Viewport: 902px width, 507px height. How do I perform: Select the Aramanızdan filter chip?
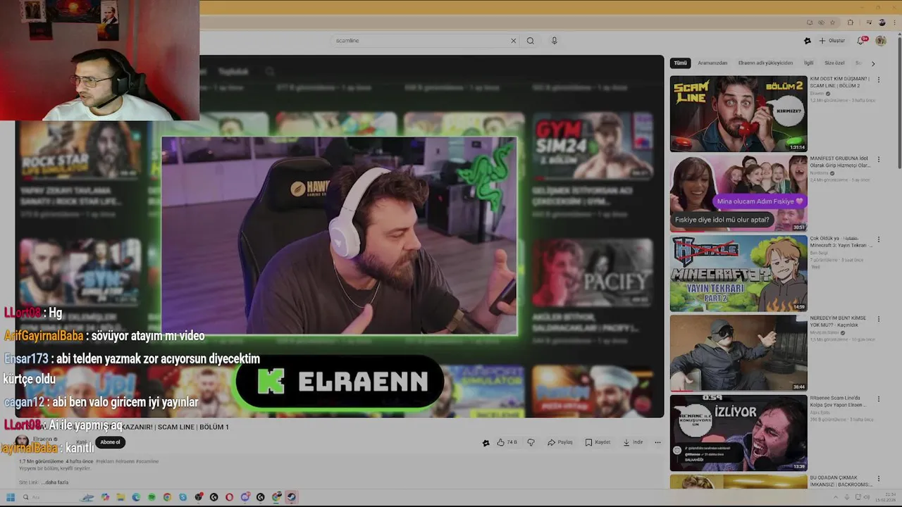712,63
